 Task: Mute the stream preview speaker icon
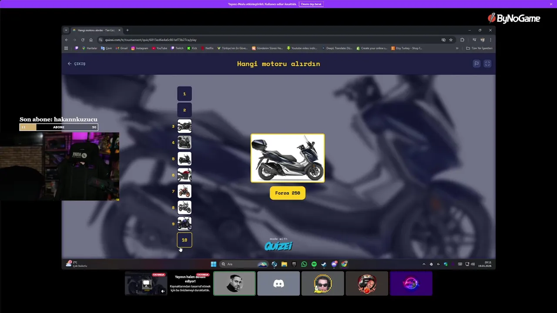coord(163,291)
